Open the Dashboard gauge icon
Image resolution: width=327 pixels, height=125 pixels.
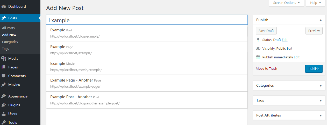pyautogui.click(x=4, y=6)
